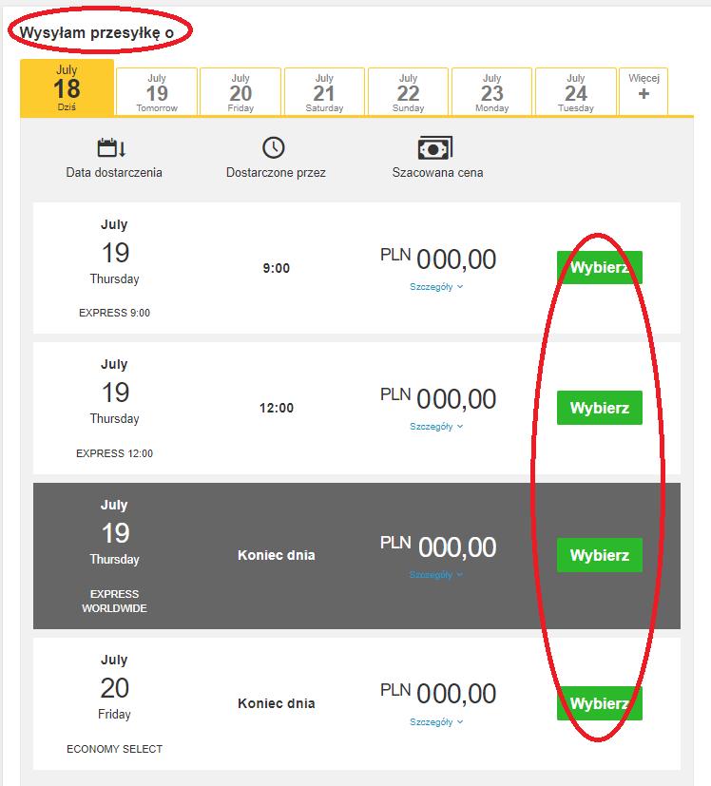Choose the July 21 Saturday tab
Screen dimensions: 711x786
coord(324,92)
